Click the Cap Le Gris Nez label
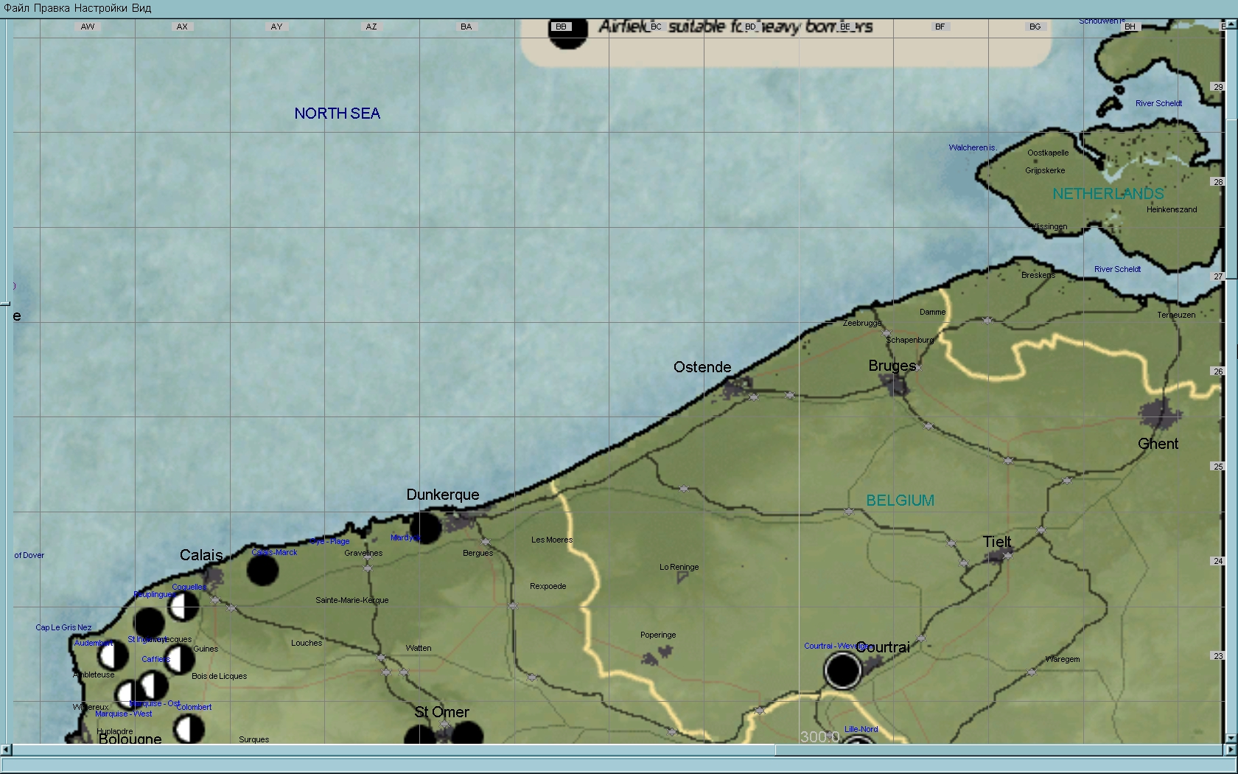Screen dimensions: 1238x774 [63, 627]
